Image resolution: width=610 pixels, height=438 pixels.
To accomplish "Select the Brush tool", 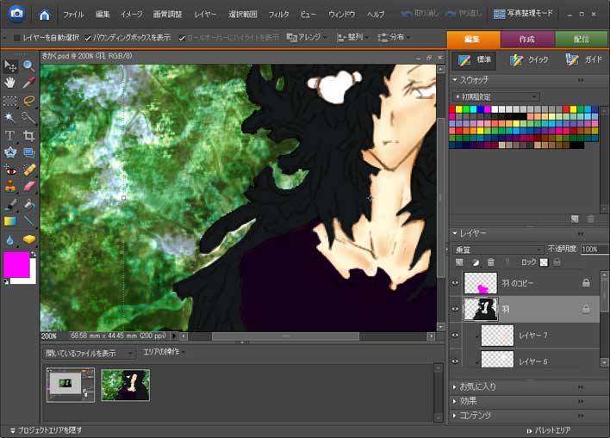I will point(10,205).
